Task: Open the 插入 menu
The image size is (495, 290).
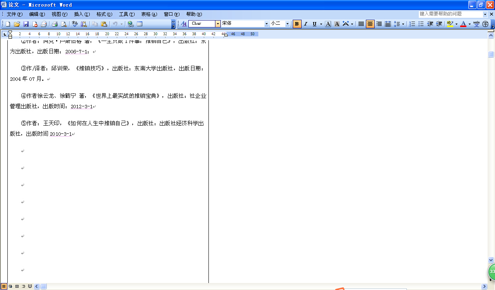Action: point(81,14)
